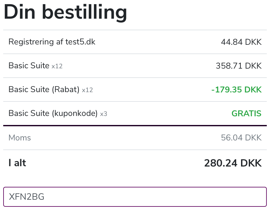Screen dimensions: 270x210
Task: Click the x3 quantity next to kuponkode
Action: click(104, 114)
